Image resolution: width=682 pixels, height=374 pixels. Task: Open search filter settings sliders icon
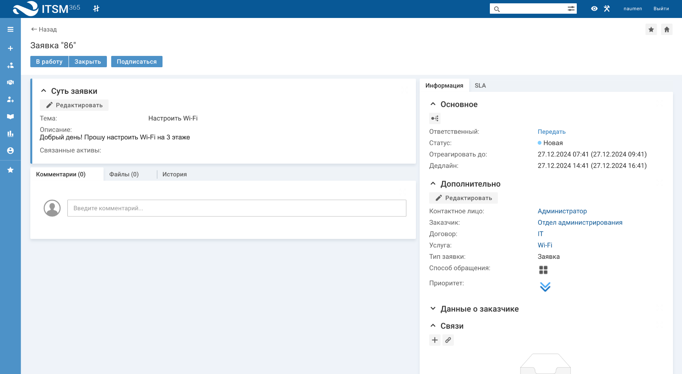571,9
